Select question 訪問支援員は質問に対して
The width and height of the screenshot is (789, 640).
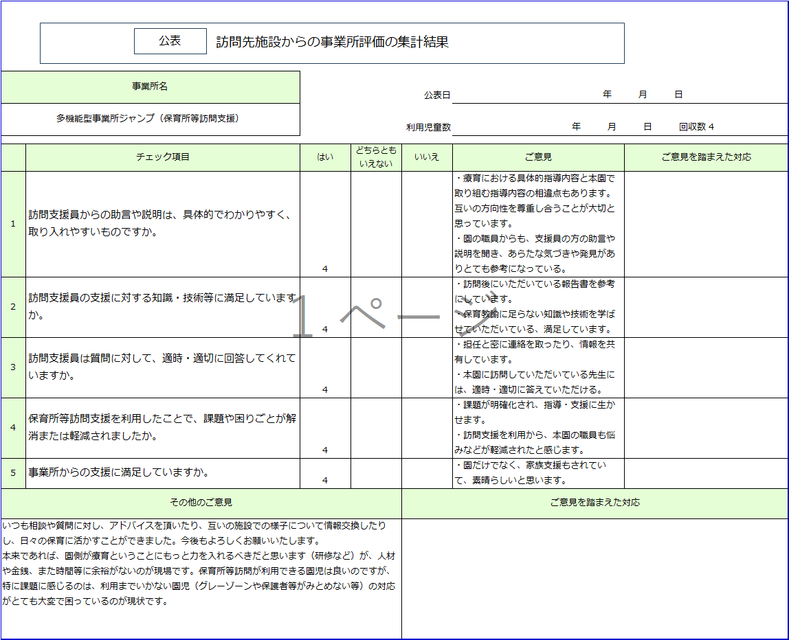(162, 367)
